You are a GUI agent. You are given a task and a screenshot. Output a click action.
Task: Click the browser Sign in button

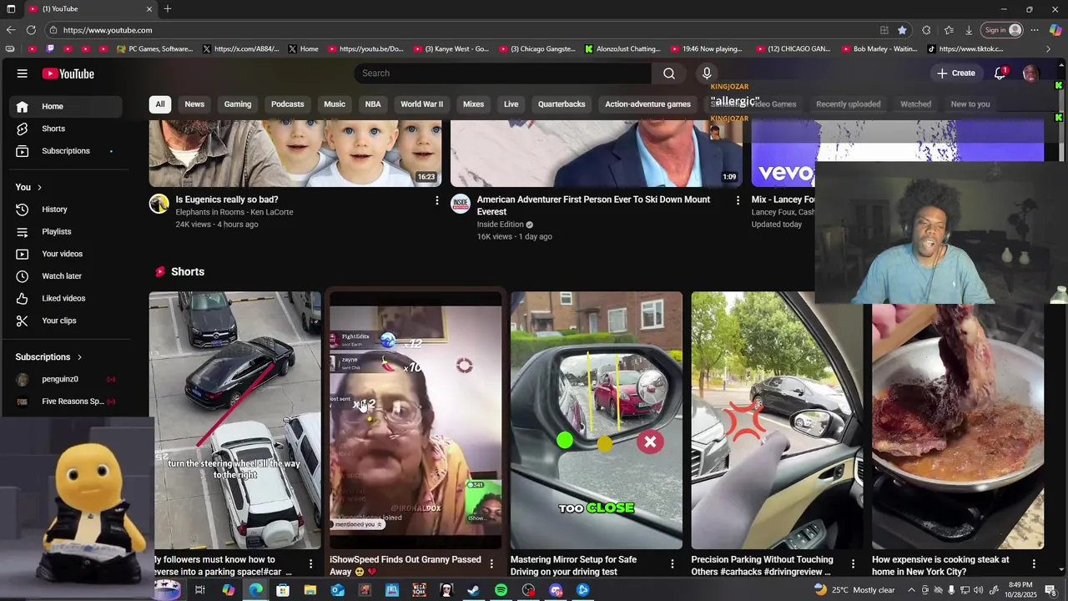click(1002, 30)
